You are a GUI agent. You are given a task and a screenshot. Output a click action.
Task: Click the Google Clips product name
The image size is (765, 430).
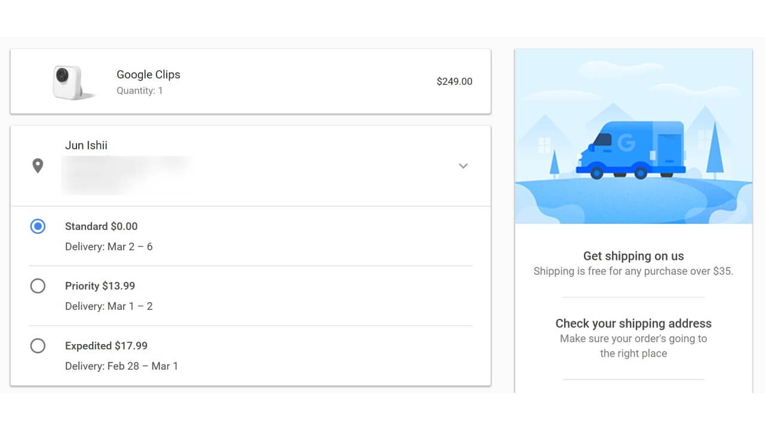(x=148, y=75)
